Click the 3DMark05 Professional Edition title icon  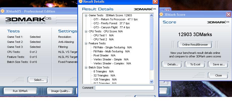3,11
